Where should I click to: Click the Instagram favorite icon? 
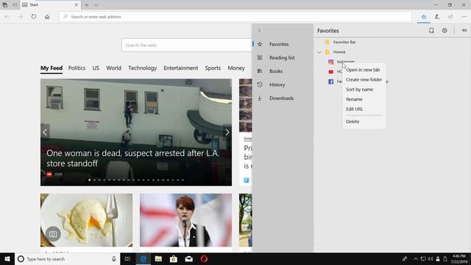pyautogui.click(x=330, y=62)
